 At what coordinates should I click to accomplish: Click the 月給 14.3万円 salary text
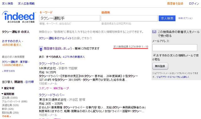coord(47,72)
